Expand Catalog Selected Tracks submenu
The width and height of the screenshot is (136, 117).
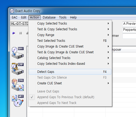[x=70, y=58]
